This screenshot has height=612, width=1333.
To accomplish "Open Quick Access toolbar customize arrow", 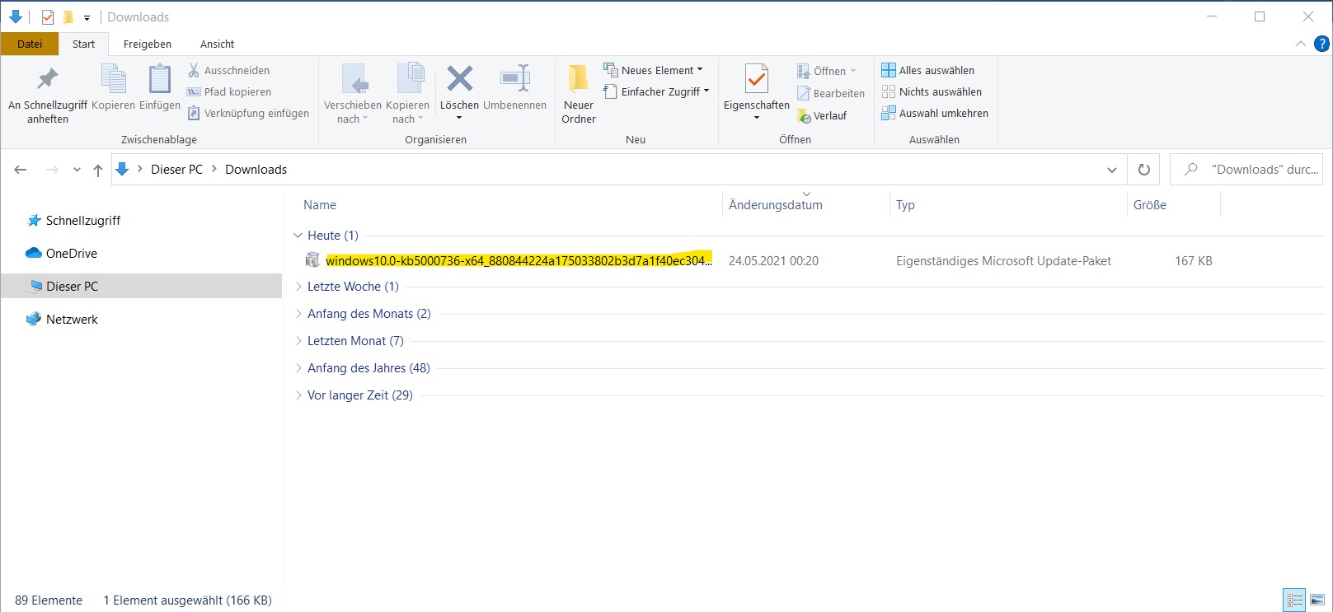I will tap(87, 17).
